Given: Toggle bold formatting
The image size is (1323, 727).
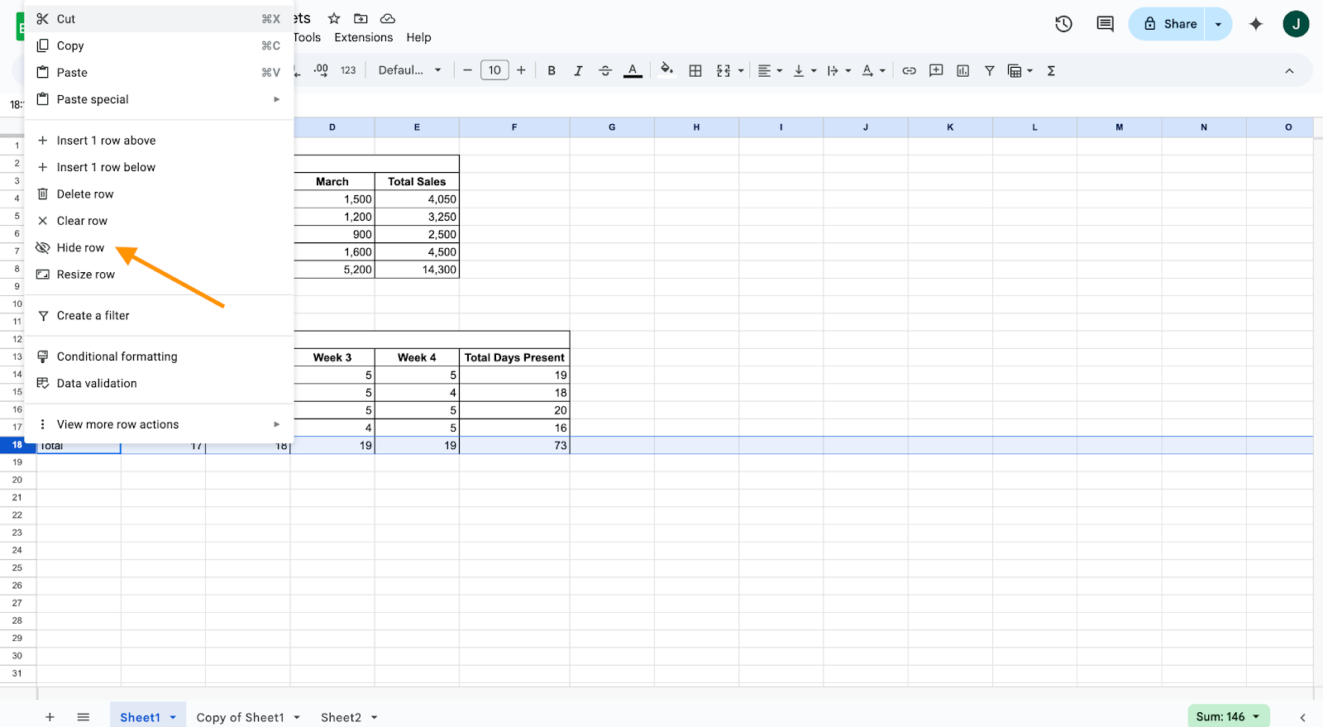Looking at the screenshot, I should pos(552,70).
